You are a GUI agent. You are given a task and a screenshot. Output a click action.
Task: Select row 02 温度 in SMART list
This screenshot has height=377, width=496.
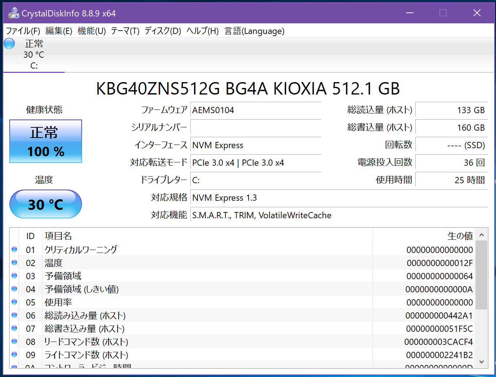(x=242, y=263)
